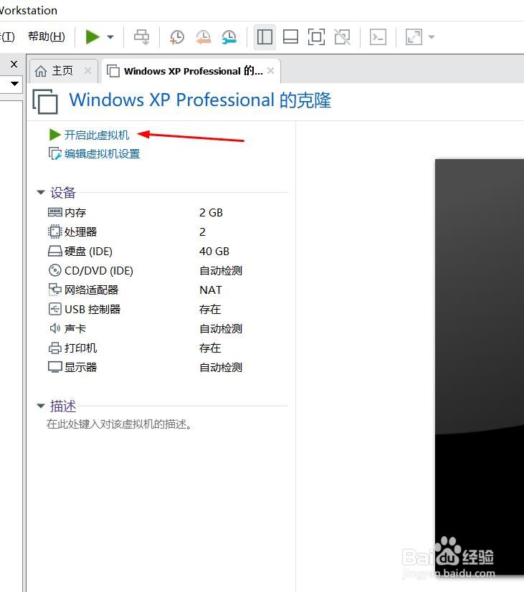The width and height of the screenshot is (524, 592).
Task: Click the display monitor icon
Action: coord(54,367)
